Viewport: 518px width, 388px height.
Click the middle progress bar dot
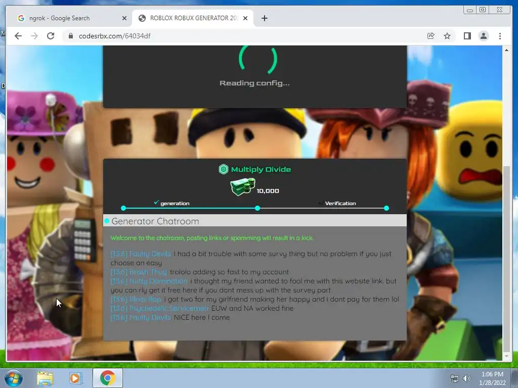coord(257,208)
